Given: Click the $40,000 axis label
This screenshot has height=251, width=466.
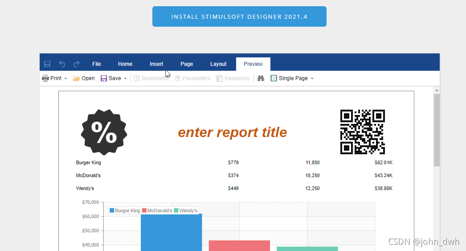Looking at the screenshot, I should coord(90,245).
